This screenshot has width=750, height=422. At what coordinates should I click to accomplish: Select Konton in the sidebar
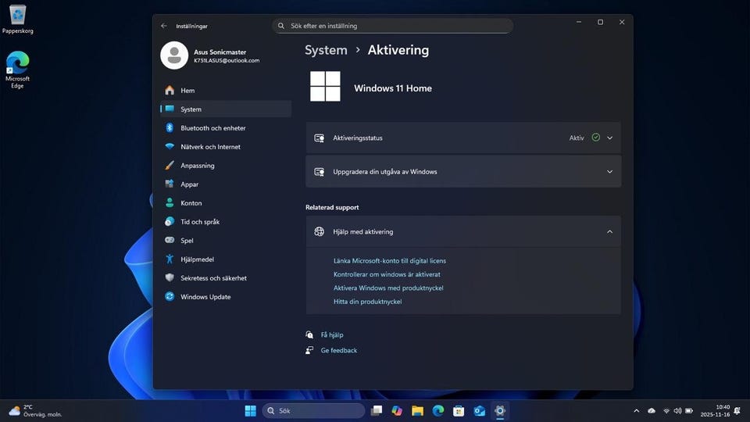click(x=191, y=203)
